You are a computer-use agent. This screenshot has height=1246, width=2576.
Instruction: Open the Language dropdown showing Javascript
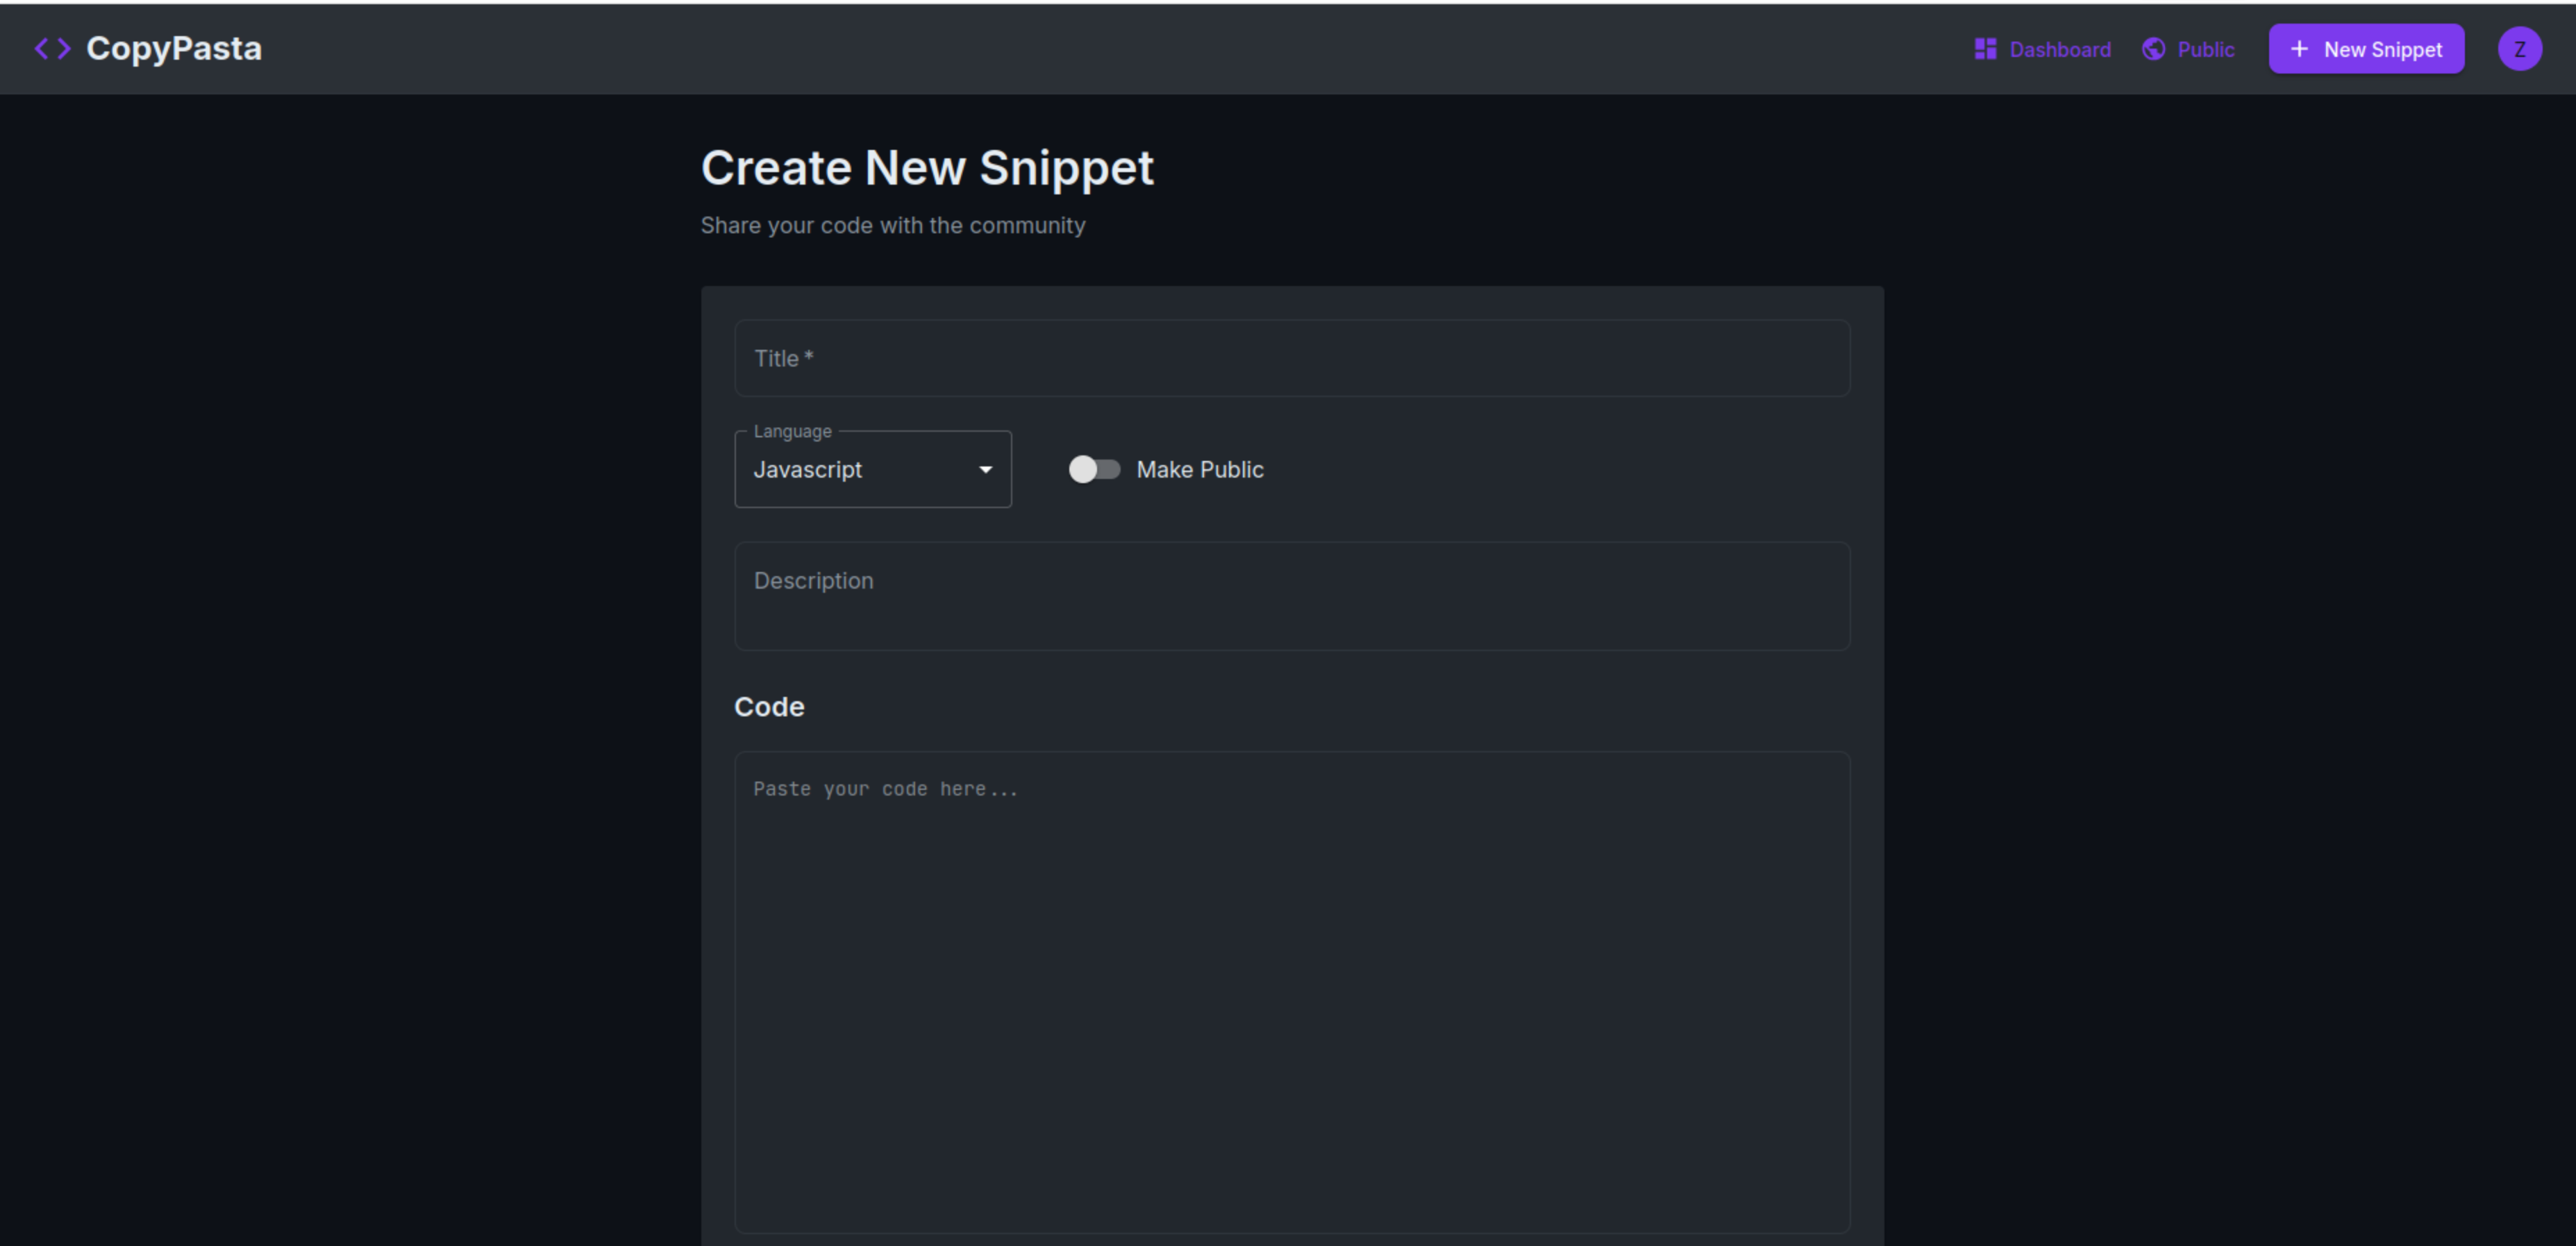[x=860, y=469]
